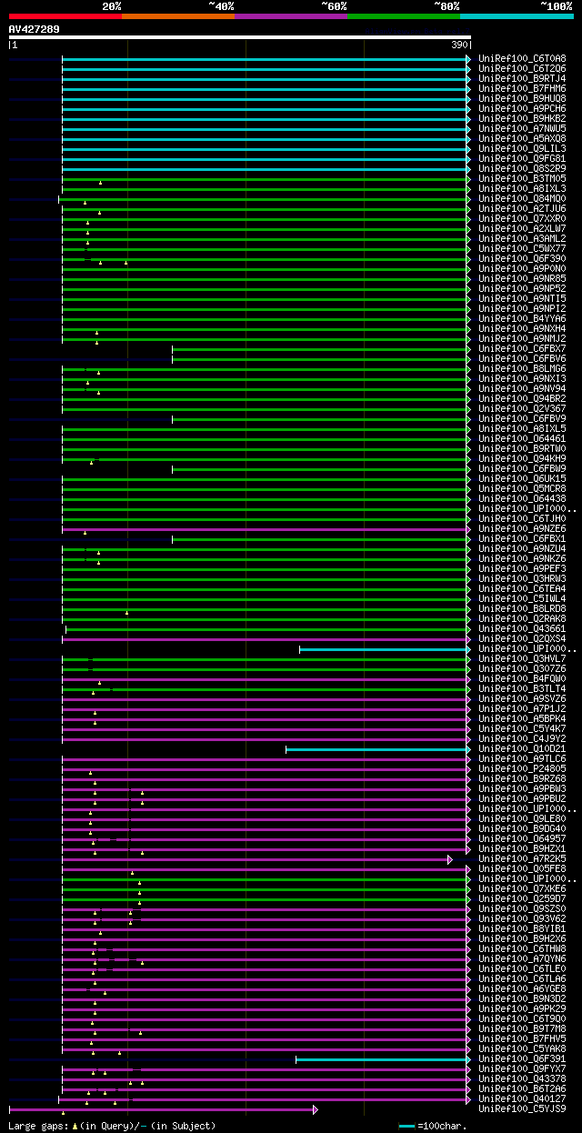582x1133 pixels.
Task: Open hit UniRef100_C5YJS9
Action: tap(522, 1108)
